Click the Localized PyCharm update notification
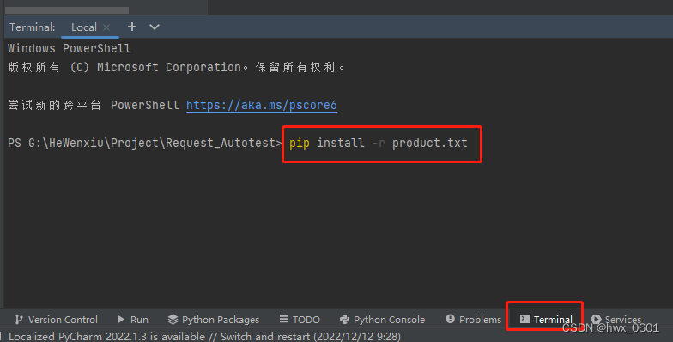 pyautogui.click(x=204, y=336)
